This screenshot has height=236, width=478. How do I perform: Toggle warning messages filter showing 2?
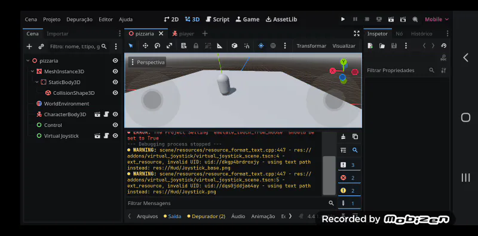pos(349,191)
